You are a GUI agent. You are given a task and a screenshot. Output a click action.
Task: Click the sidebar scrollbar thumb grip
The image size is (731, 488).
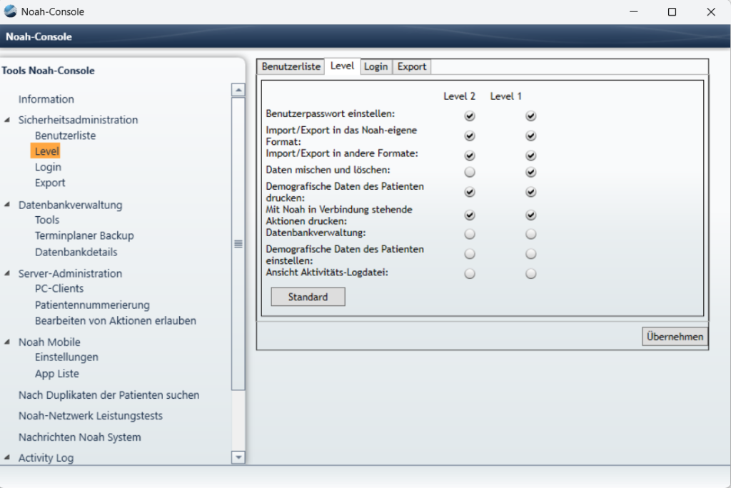(238, 244)
